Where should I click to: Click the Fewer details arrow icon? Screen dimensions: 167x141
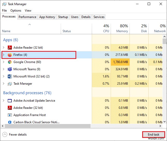[5, 135]
